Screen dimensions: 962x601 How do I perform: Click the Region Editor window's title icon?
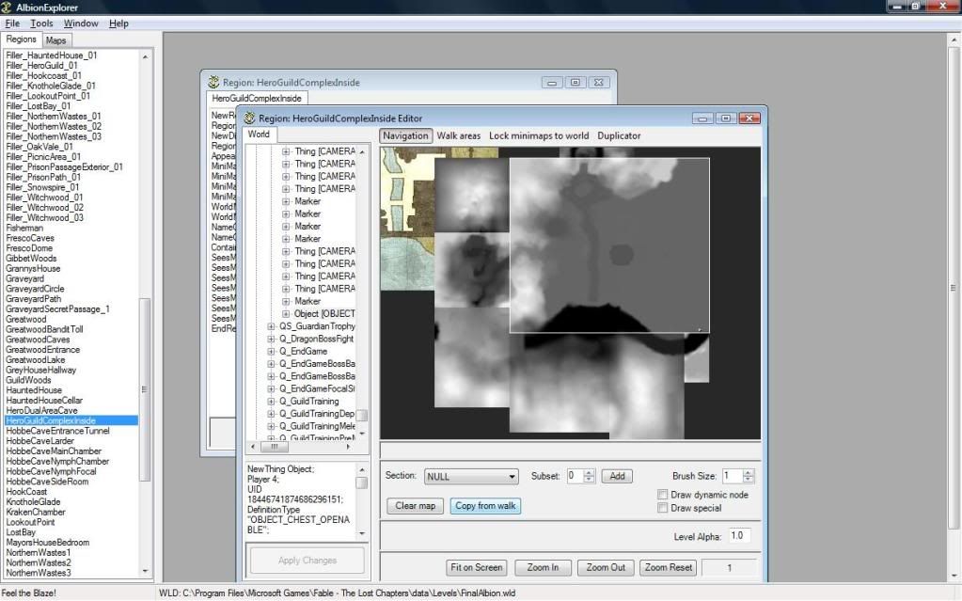[x=249, y=118]
